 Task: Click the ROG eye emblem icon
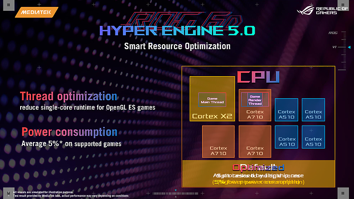click(x=305, y=10)
